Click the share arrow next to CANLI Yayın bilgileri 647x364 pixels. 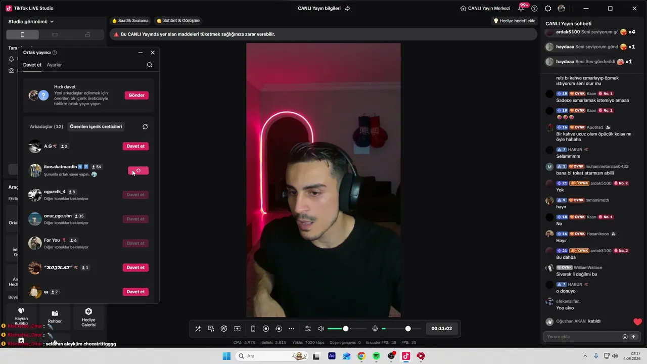tap(348, 9)
